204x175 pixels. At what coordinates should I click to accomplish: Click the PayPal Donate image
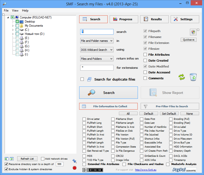point(184,170)
